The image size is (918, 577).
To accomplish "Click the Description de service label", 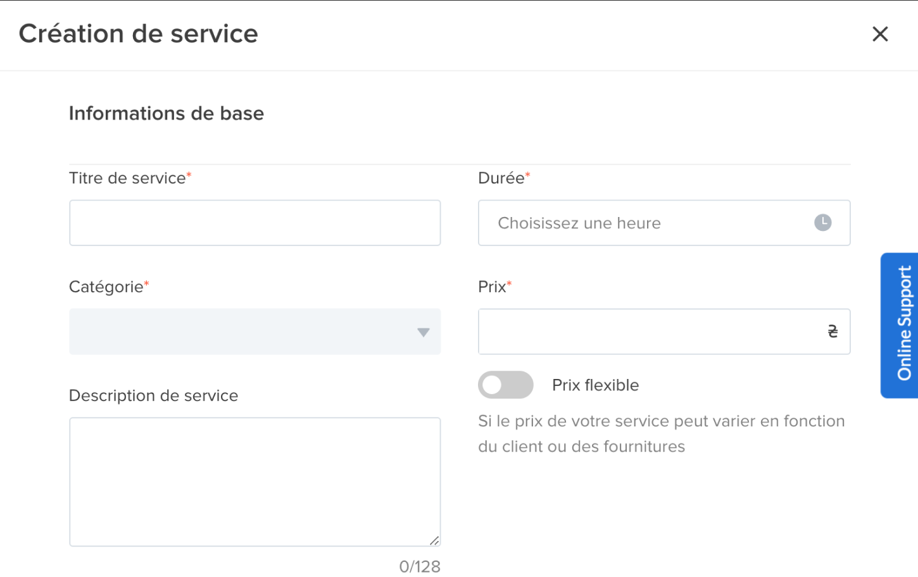I will [153, 396].
